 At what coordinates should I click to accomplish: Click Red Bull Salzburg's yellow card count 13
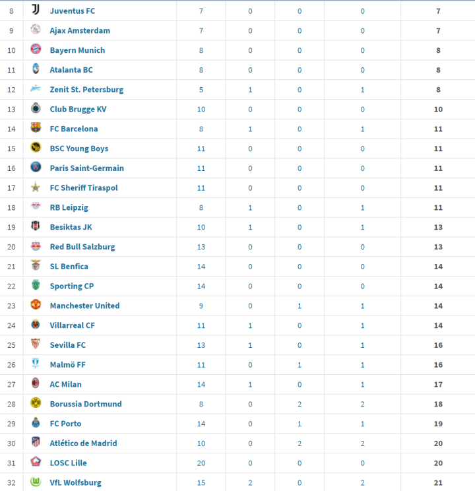pyautogui.click(x=201, y=247)
